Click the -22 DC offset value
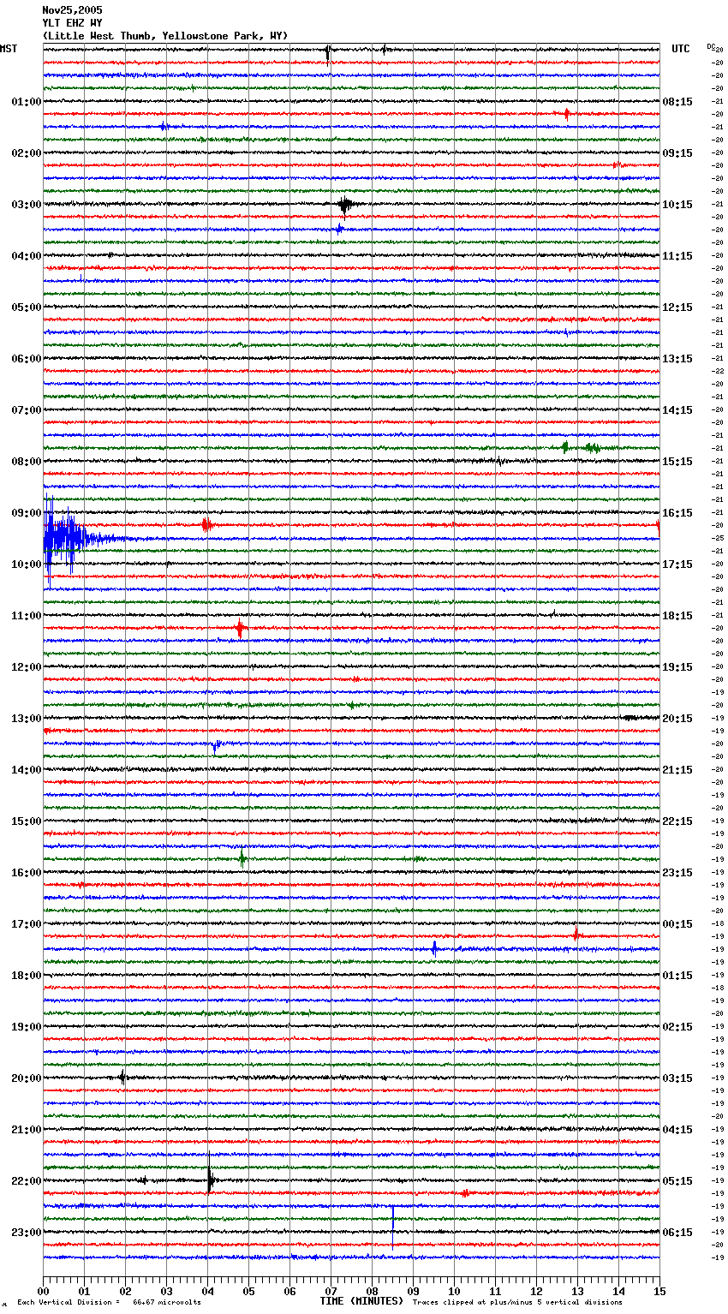The image size is (728, 1314). 718,371
